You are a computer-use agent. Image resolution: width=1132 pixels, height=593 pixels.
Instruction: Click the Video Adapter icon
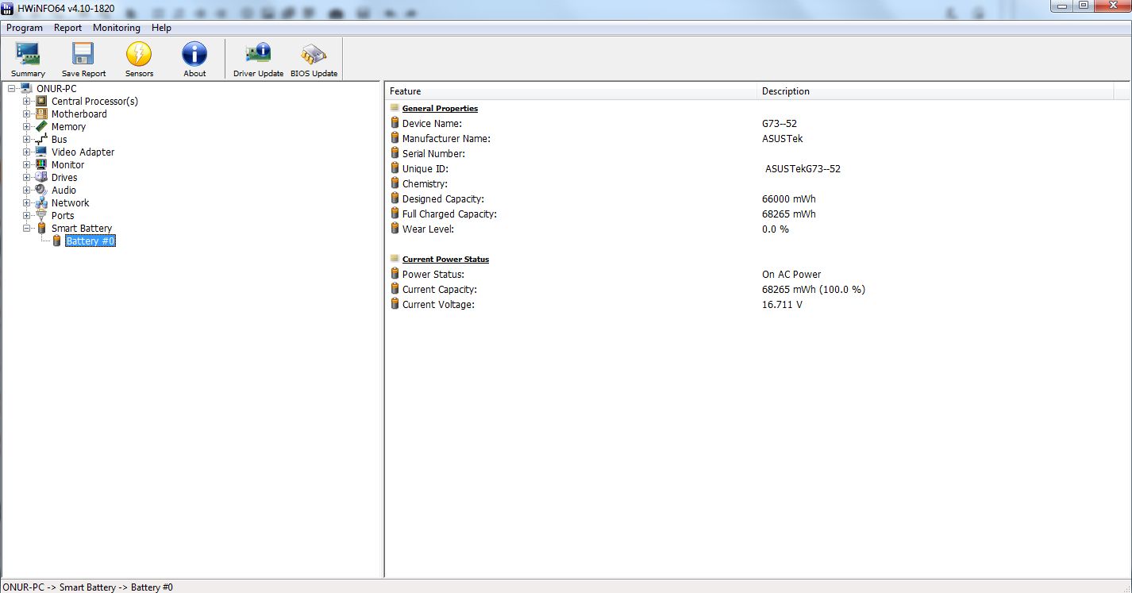[41, 152]
